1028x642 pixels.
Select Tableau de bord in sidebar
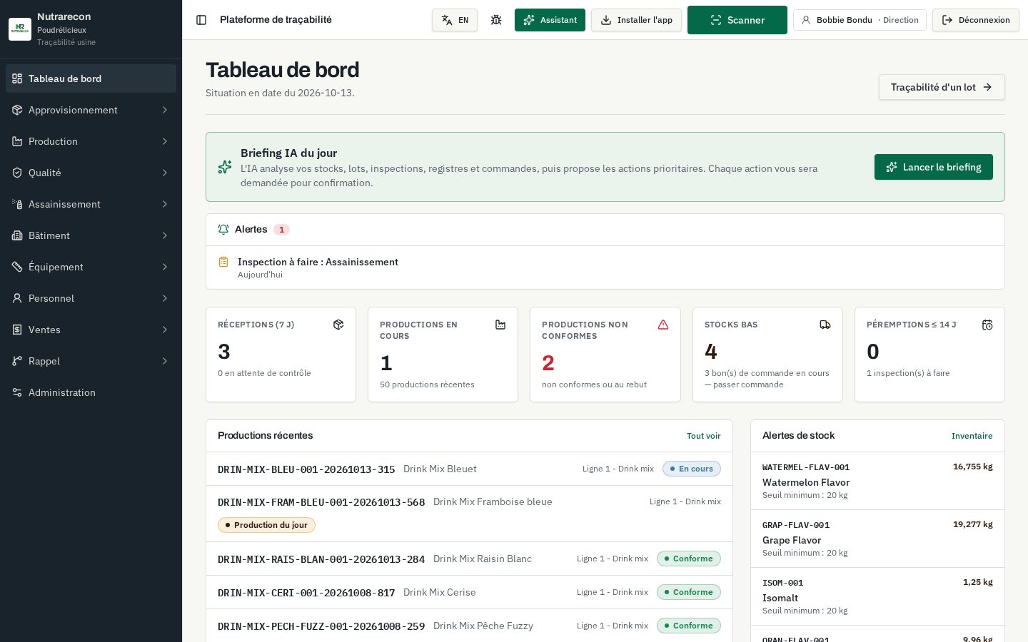tap(91, 78)
